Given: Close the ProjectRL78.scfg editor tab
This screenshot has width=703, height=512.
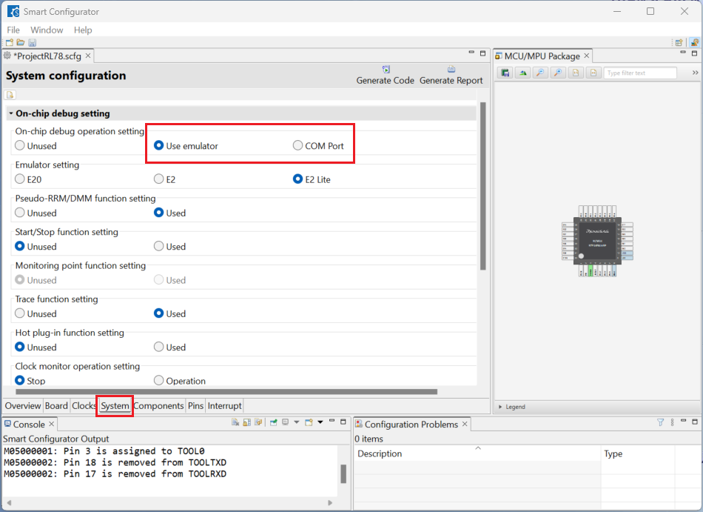Looking at the screenshot, I should 88,56.
